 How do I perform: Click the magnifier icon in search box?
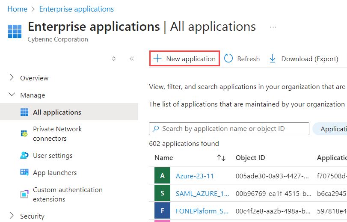[x=156, y=129]
